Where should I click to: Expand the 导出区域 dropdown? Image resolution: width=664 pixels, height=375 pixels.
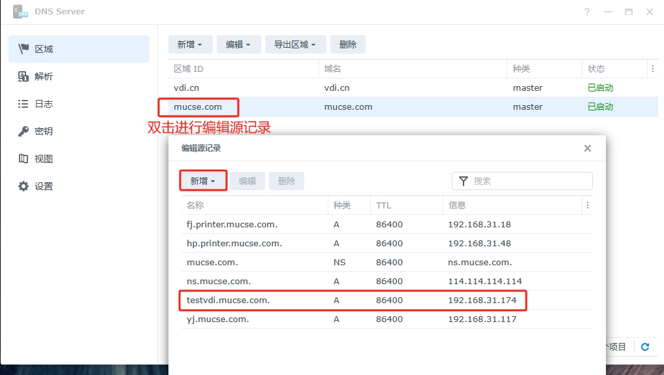(x=294, y=44)
